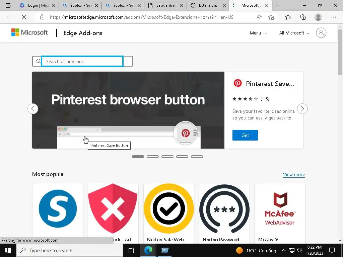Close the Extensions tab
This screenshot has height=257, width=343.
224,6
